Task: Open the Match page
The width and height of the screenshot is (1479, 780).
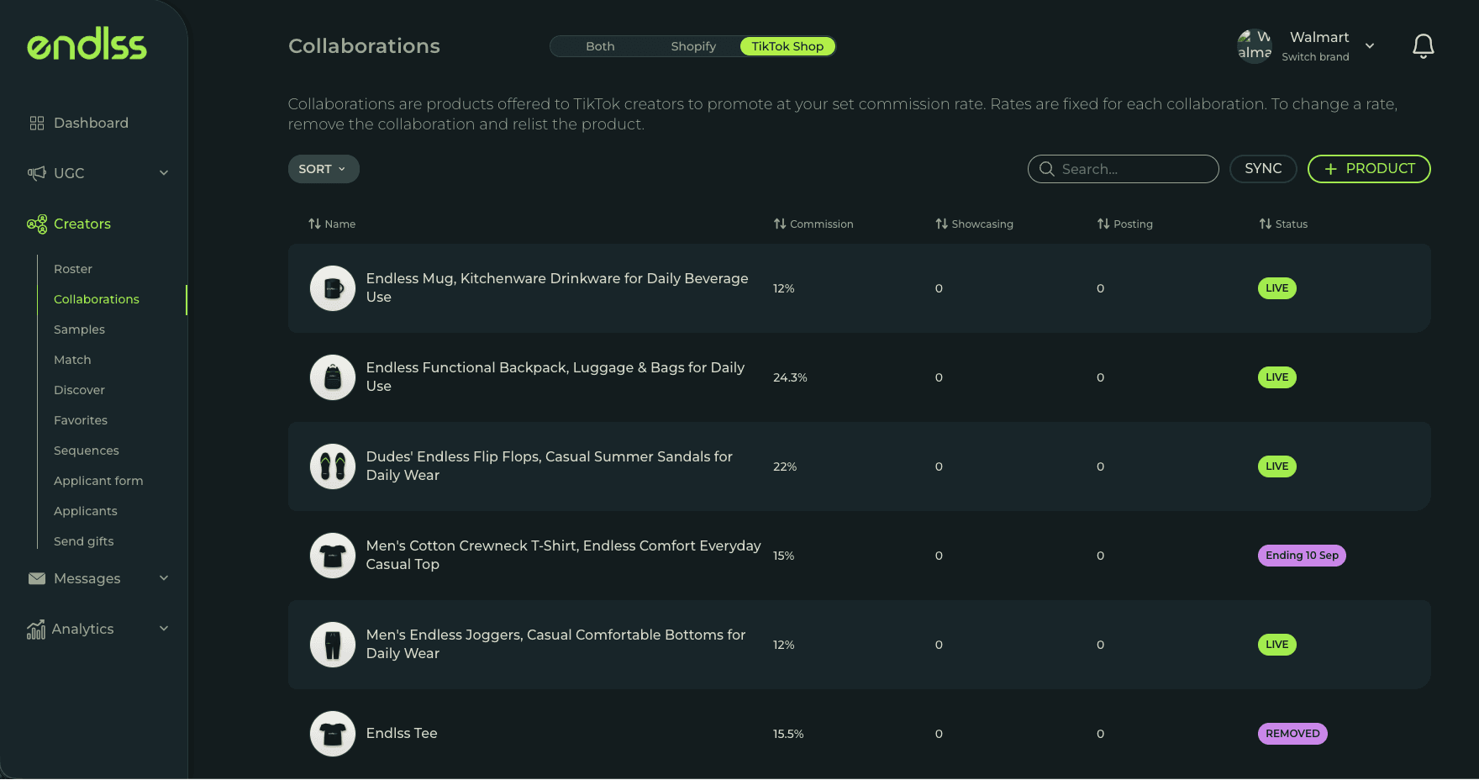Action: pyautogui.click(x=72, y=360)
